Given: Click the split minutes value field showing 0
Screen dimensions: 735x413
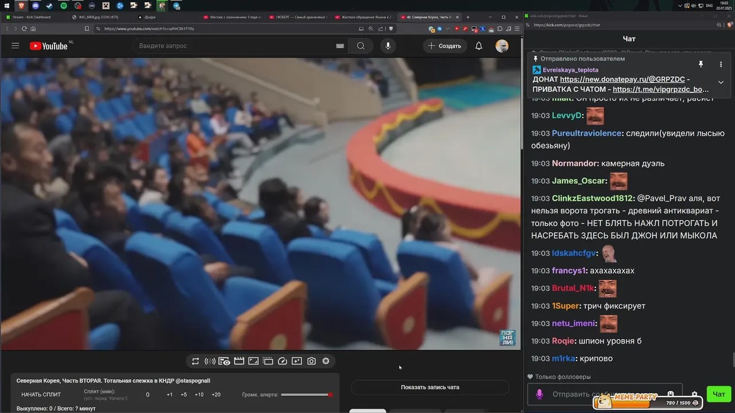Looking at the screenshot, I should pyautogui.click(x=148, y=395).
